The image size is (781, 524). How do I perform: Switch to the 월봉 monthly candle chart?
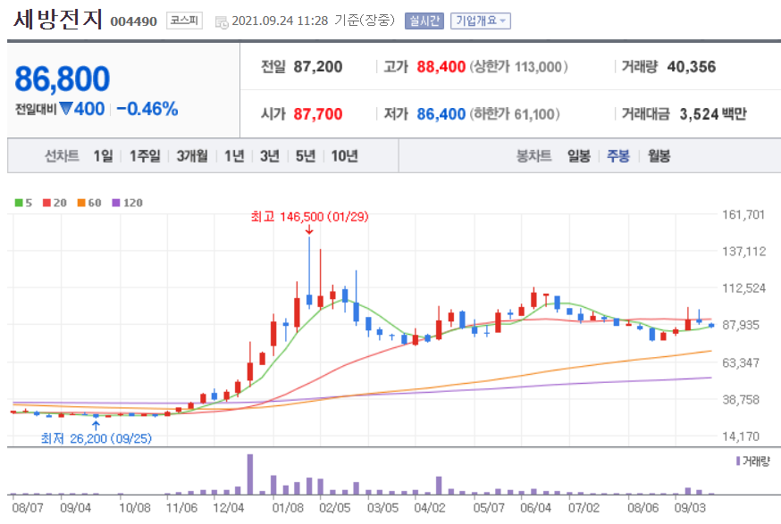(x=659, y=156)
